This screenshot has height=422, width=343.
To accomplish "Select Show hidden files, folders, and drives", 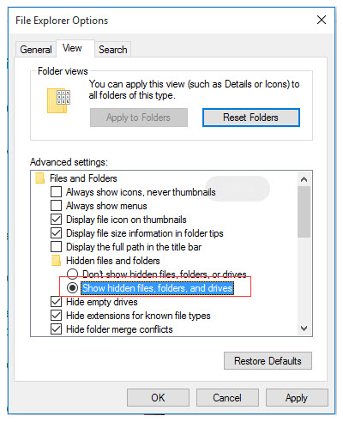I will [72, 287].
